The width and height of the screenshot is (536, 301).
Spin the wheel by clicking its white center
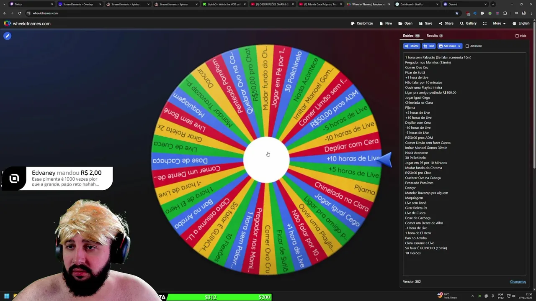266,160
